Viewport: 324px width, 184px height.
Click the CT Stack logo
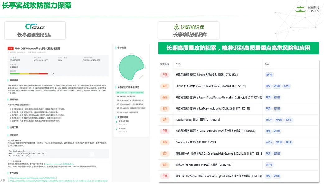35,26
